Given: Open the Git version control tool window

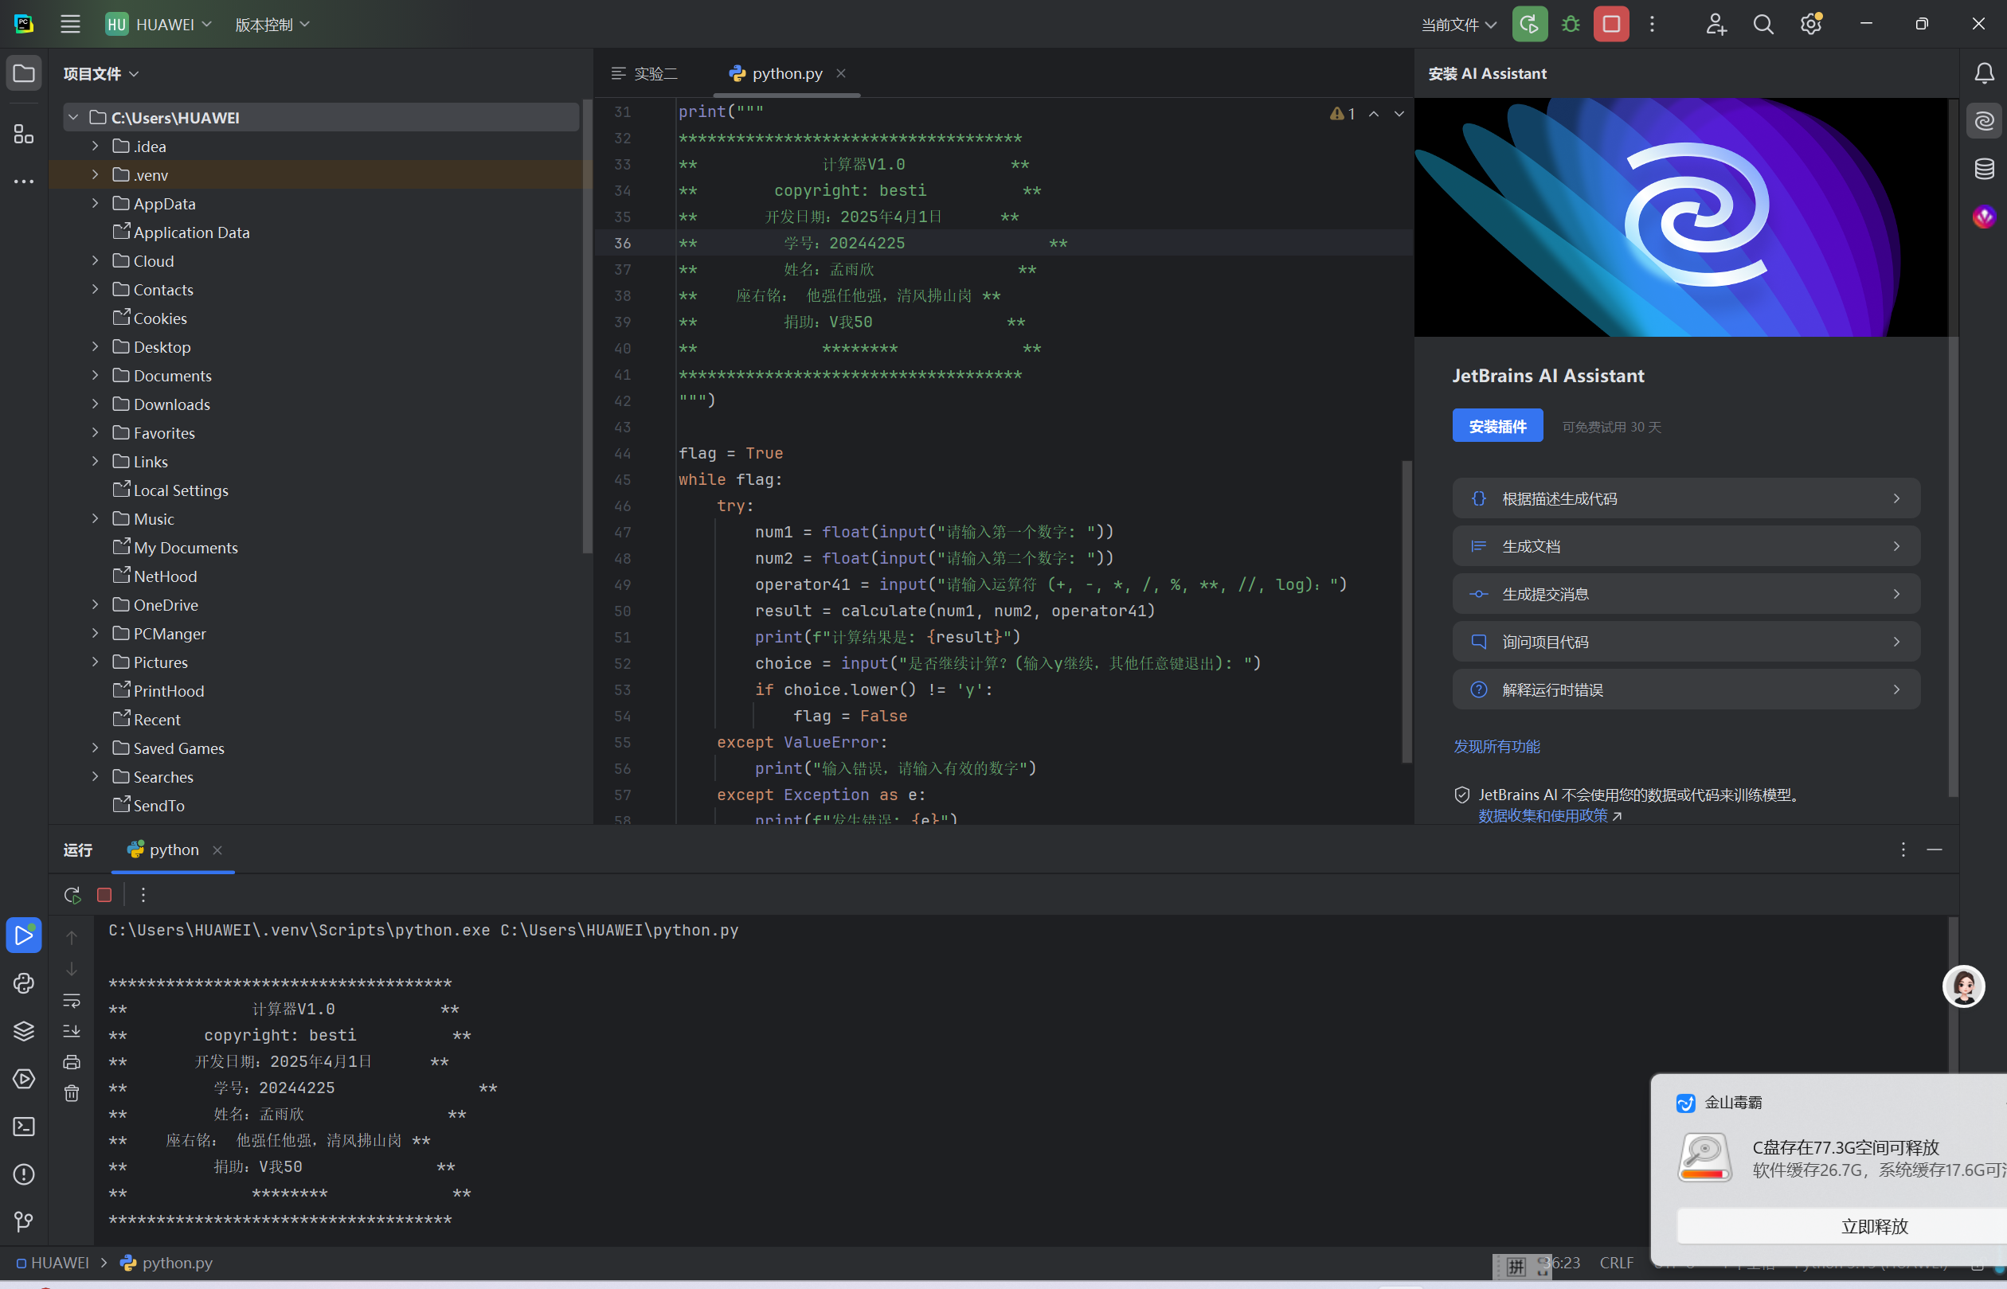Looking at the screenshot, I should tap(23, 1222).
